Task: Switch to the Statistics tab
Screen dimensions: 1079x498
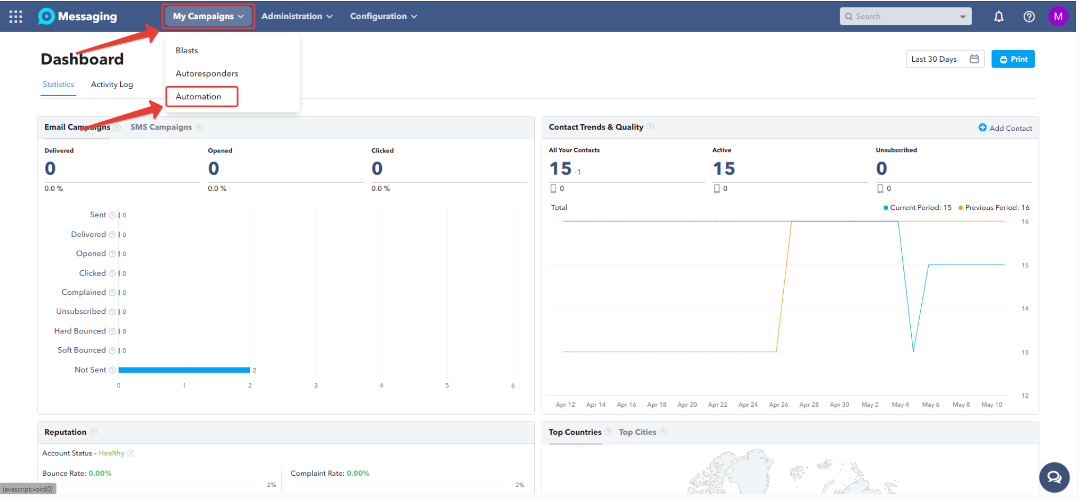Action: point(58,84)
